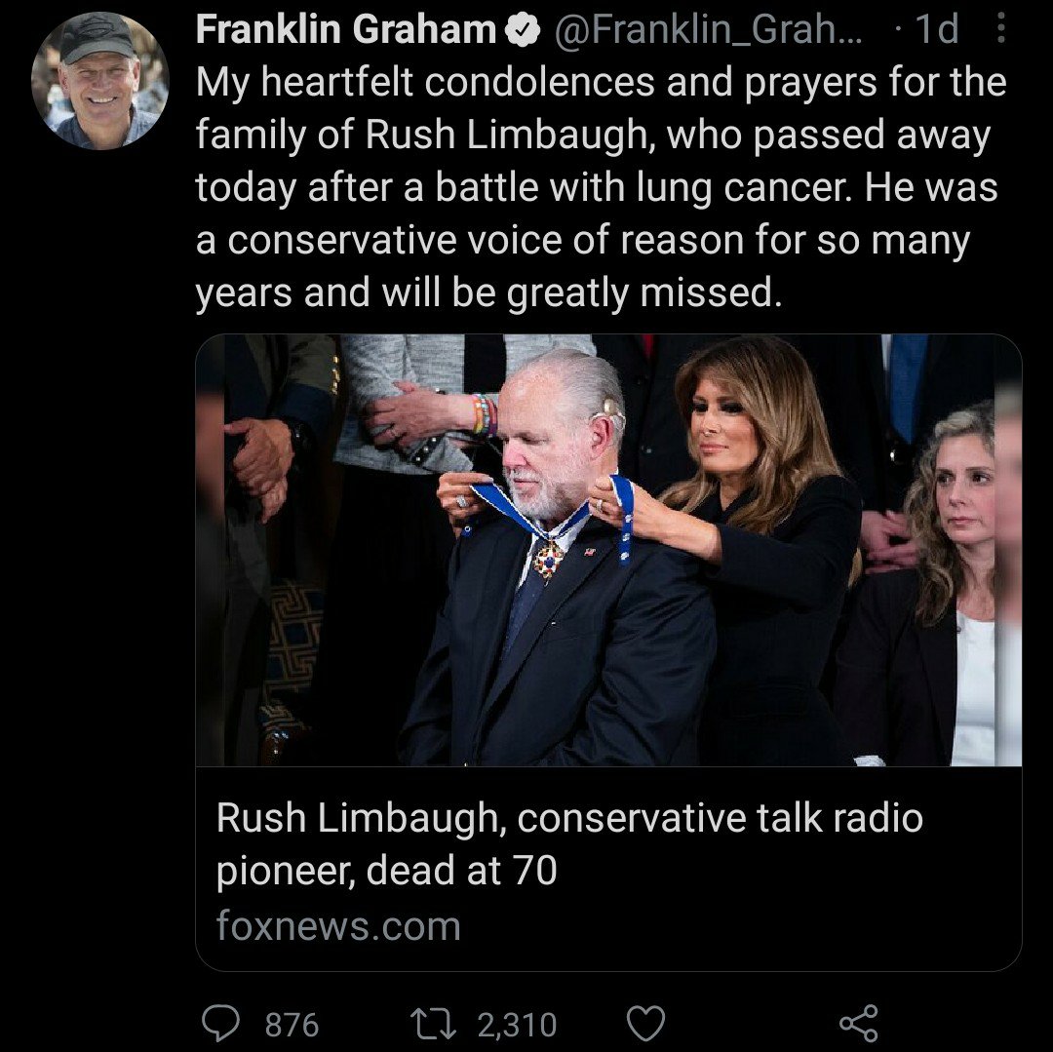The image size is (1053, 1052).
Task: Open the Fox News article preview image
Action: (x=608, y=551)
